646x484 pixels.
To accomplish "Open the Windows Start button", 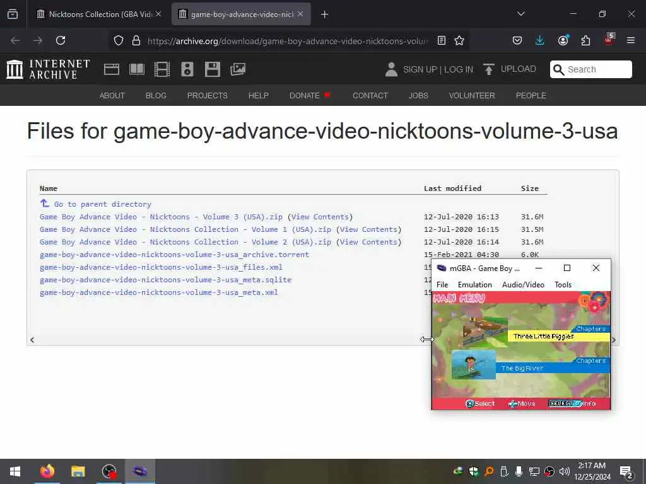I will (x=15, y=471).
